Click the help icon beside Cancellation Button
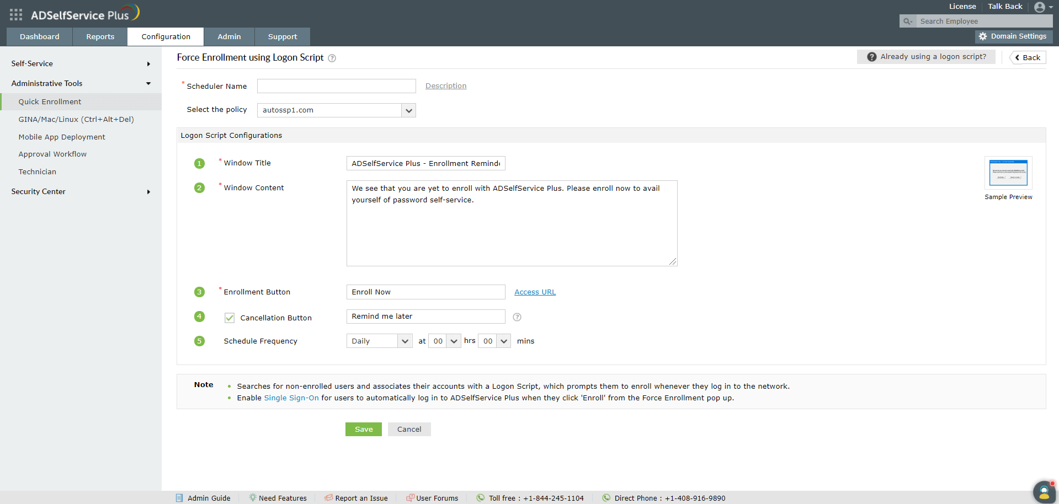The height and width of the screenshot is (504, 1059). pyautogui.click(x=517, y=317)
